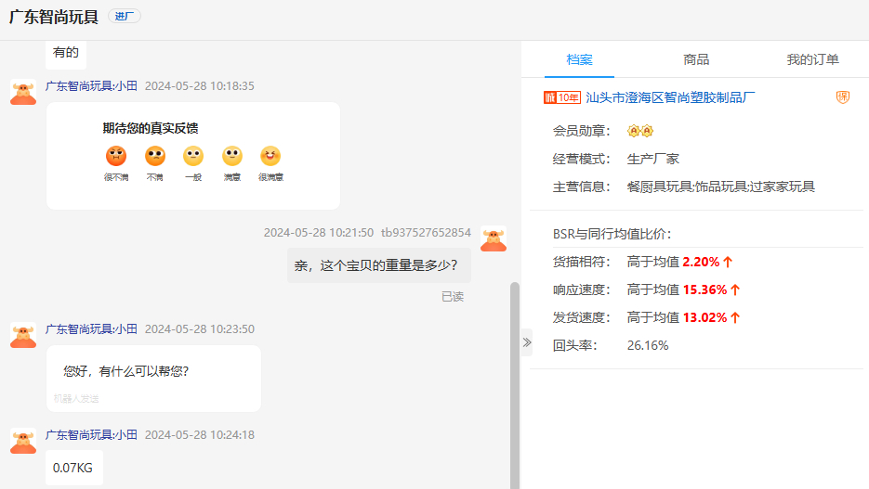
Task: Click the 诚10年 membership badge
Action: (x=562, y=98)
